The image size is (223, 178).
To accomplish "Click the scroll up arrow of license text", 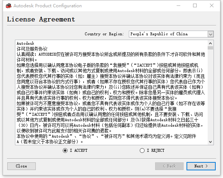I will [211, 43].
